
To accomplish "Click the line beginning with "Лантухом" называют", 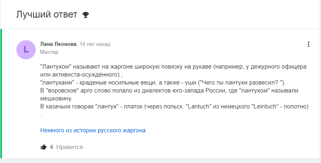I will point(173,67).
